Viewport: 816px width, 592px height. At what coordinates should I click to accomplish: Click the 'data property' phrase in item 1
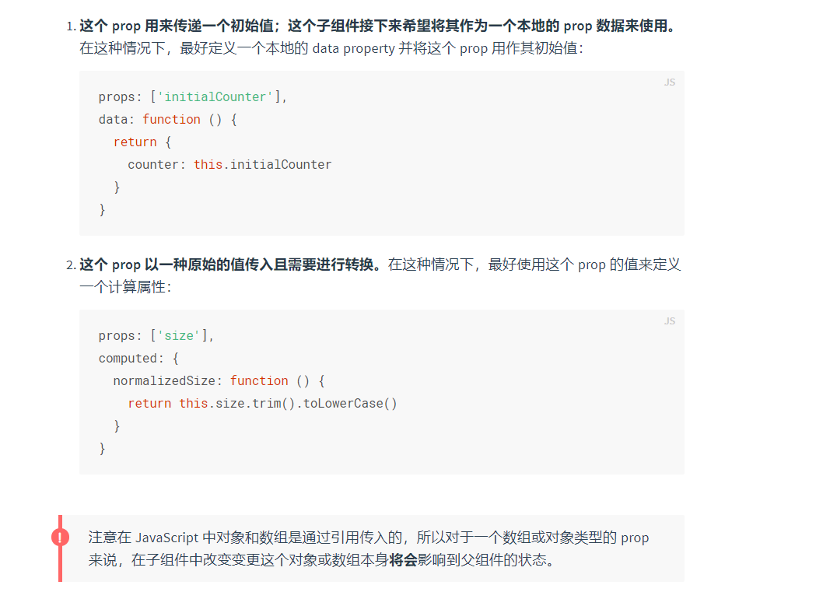point(350,48)
